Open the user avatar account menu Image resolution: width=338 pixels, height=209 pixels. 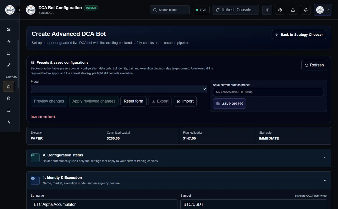pyautogui.click(x=323, y=10)
